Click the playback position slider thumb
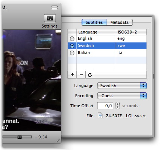The width and height of the screenshot is (164, 150). pos(19,137)
